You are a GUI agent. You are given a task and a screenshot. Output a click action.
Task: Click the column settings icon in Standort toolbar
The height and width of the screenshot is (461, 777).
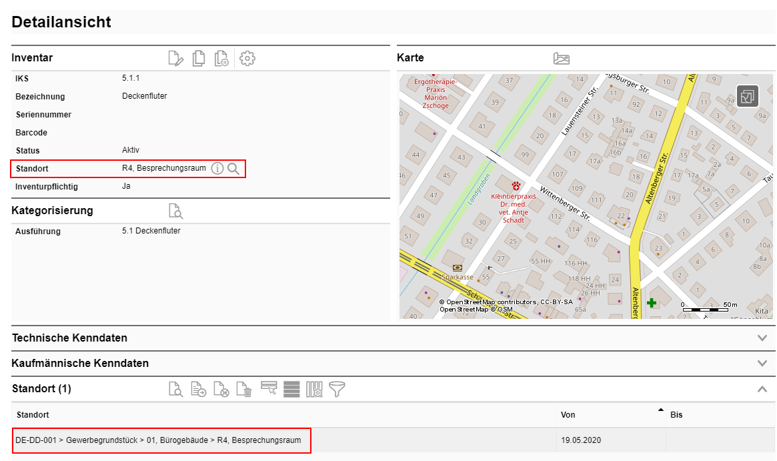click(x=314, y=389)
